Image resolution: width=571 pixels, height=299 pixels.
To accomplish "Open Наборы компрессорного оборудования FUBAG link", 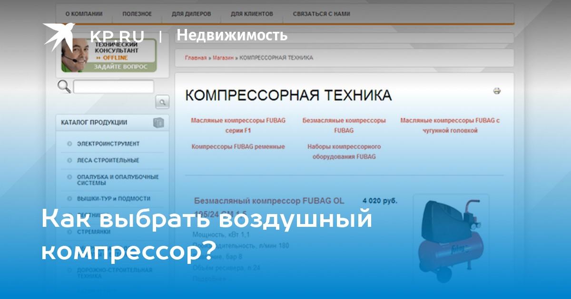I will [344, 151].
